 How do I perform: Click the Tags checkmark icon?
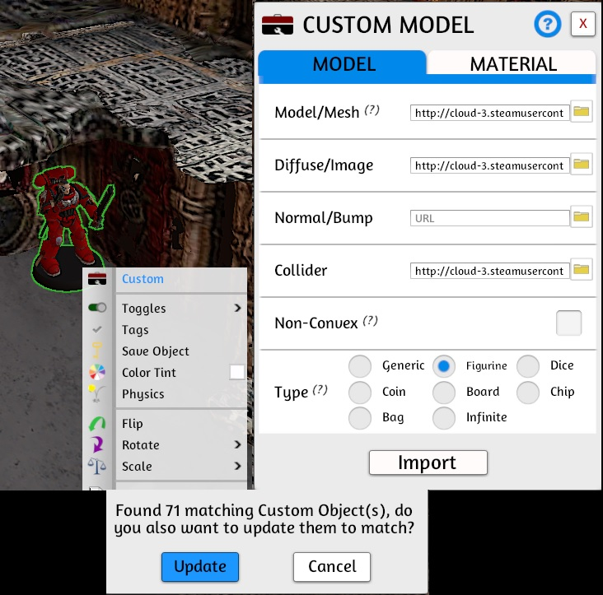(97, 329)
